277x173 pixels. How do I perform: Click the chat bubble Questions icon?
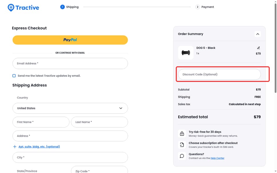point(182,156)
